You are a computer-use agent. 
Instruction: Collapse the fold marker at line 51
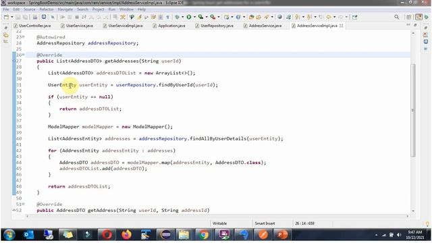pos(24,204)
